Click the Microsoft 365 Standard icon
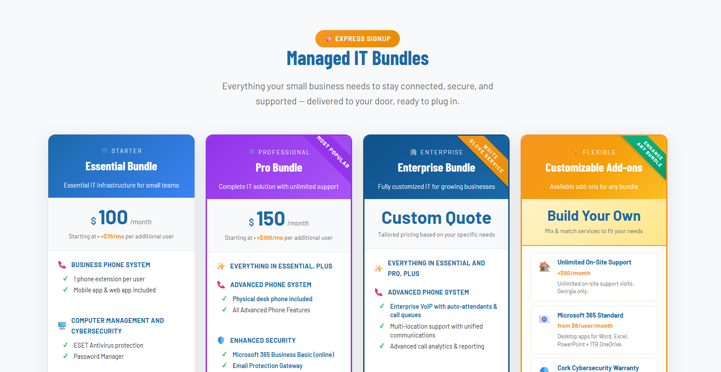 point(545,319)
